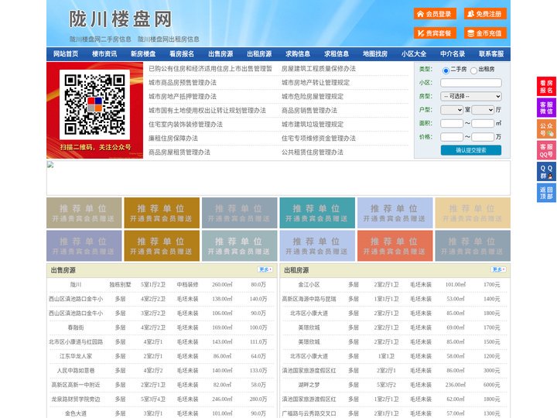Focus the maximum 面积 area field
Viewport: 557px width, 418px height.
483,123
